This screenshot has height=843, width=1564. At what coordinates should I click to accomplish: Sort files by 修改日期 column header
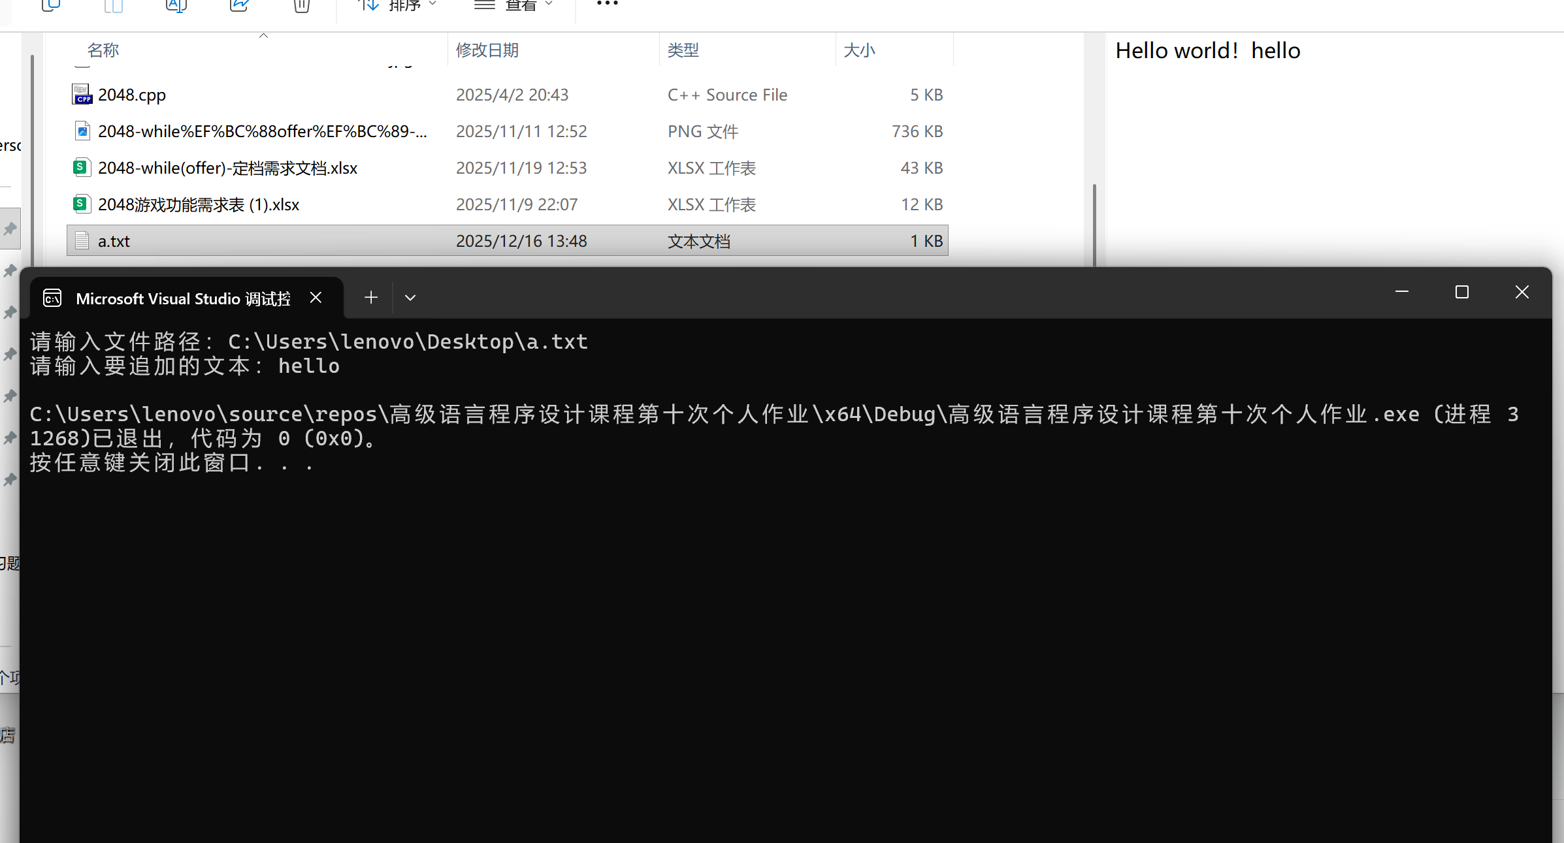click(487, 50)
